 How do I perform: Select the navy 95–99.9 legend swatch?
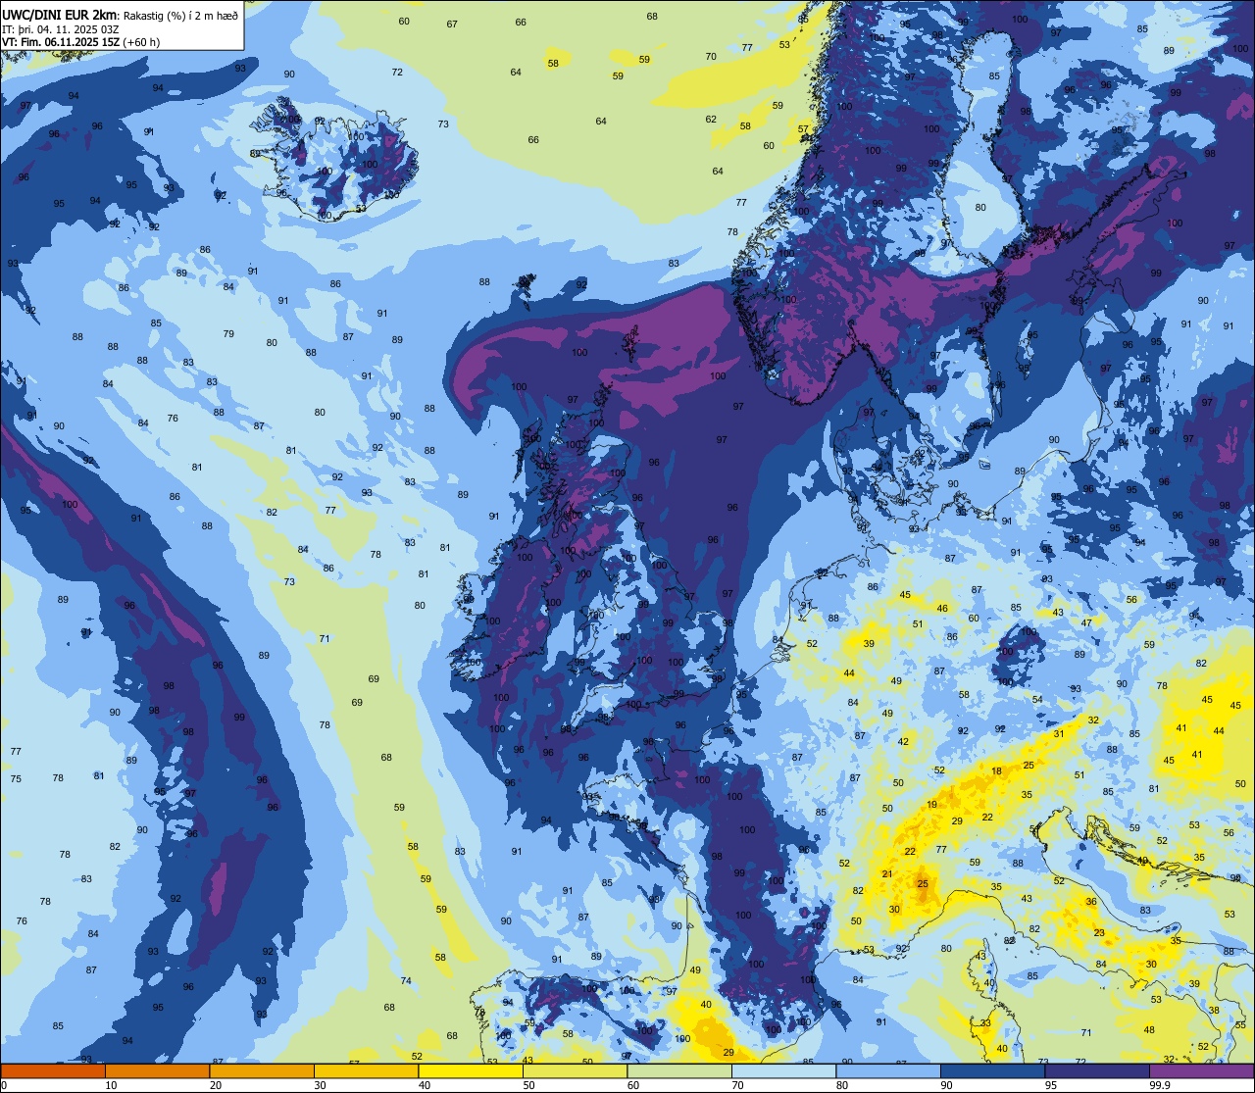click(1097, 1070)
